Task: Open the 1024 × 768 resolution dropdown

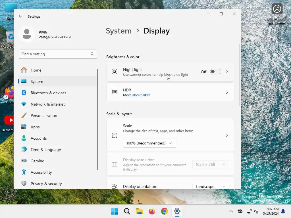Action: [211, 164]
